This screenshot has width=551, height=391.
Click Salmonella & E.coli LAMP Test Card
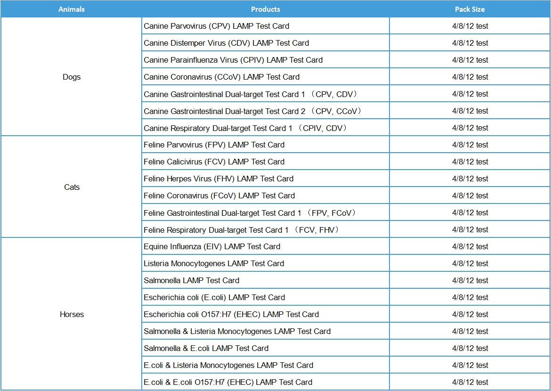[x=206, y=349]
